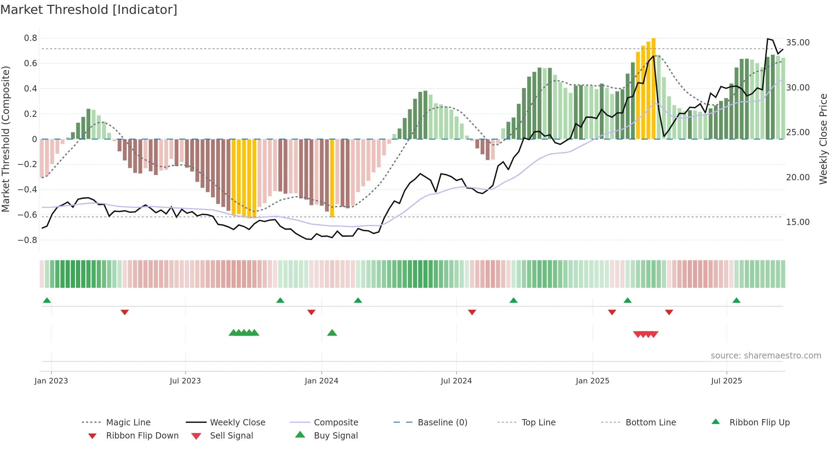The width and height of the screenshot is (833, 468).
Task: Click the Jul 2025 x-axis label
Action: tap(727, 381)
